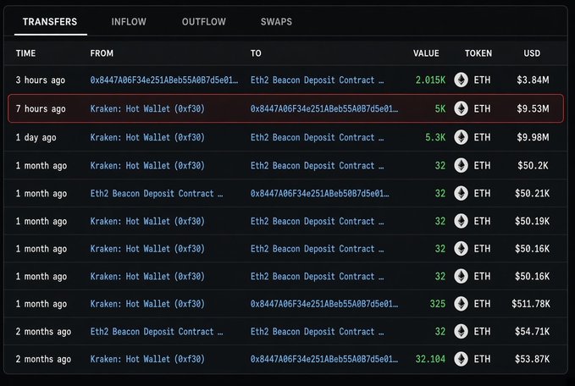Click the 32 value in the $54.71K row
This screenshot has width=575, height=386.
tap(440, 331)
